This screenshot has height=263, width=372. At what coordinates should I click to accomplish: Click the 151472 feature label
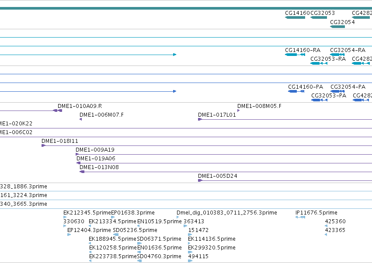click(x=198, y=230)
